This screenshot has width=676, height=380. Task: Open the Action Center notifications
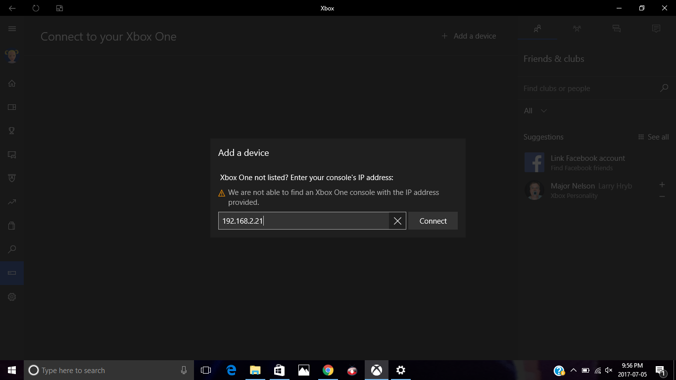click(x=660, y=370)
